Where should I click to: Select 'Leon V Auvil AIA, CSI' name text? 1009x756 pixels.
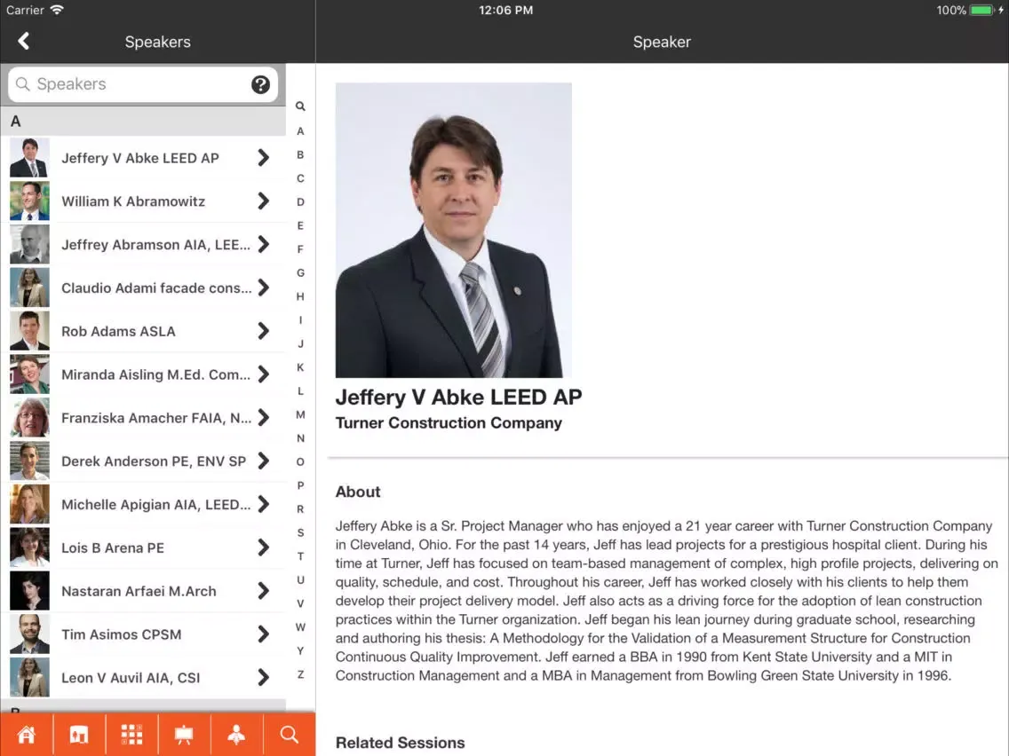[131, 678]
